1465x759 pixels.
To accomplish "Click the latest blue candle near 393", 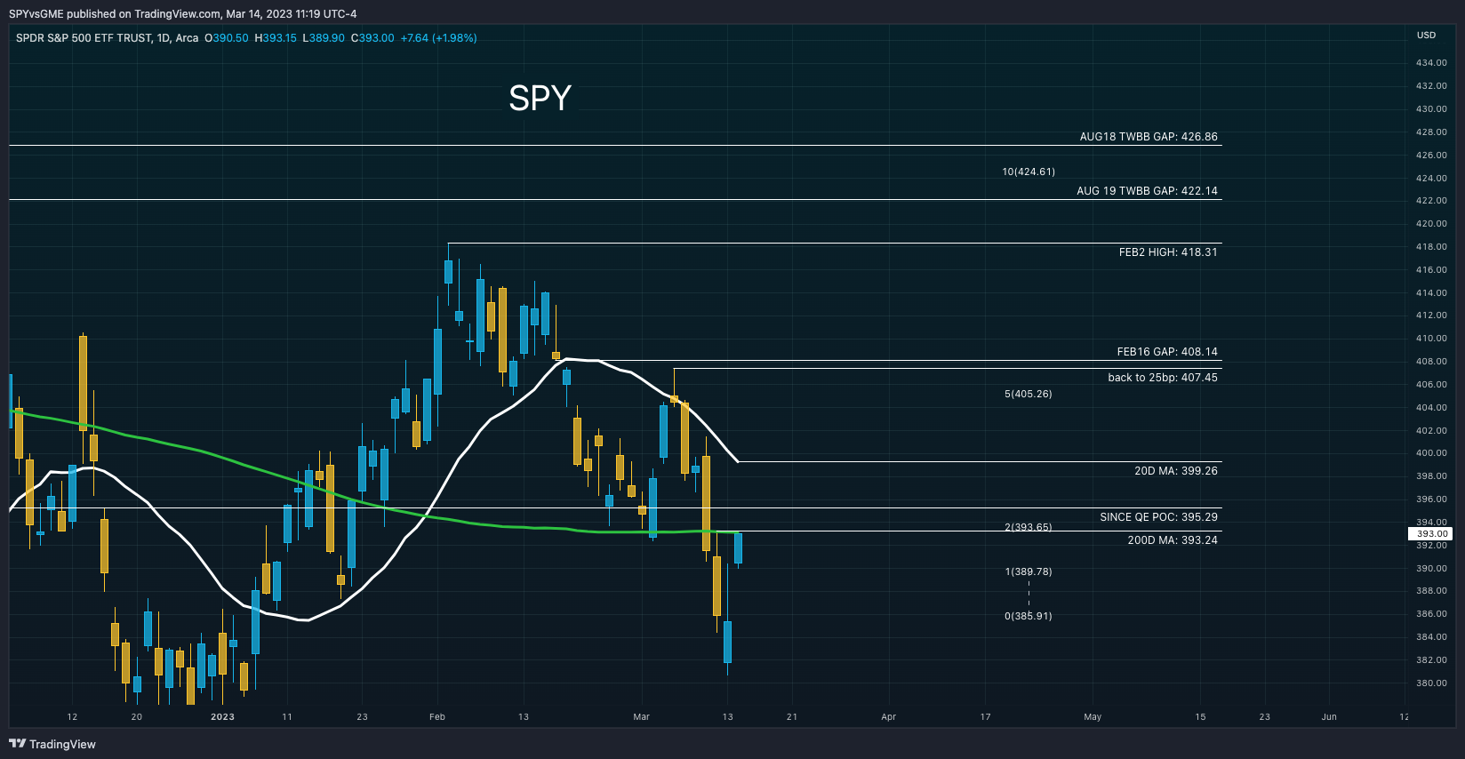I will pos(738,549).
